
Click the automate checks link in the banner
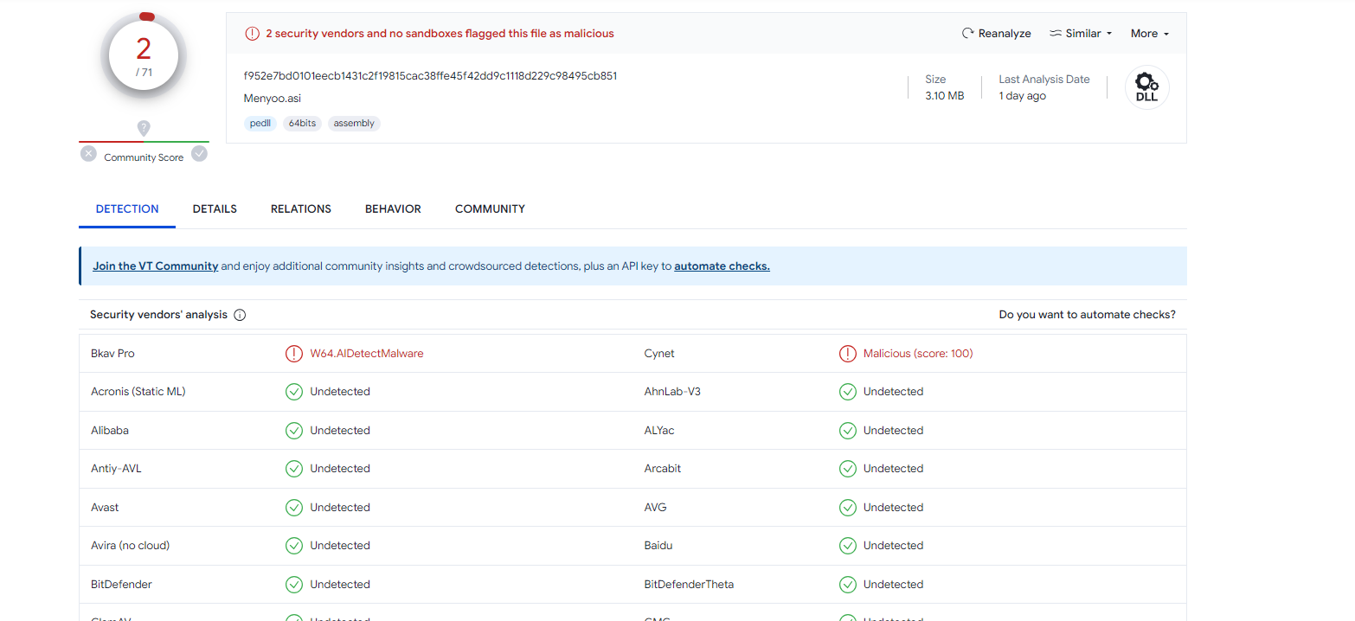click(722, 266)
